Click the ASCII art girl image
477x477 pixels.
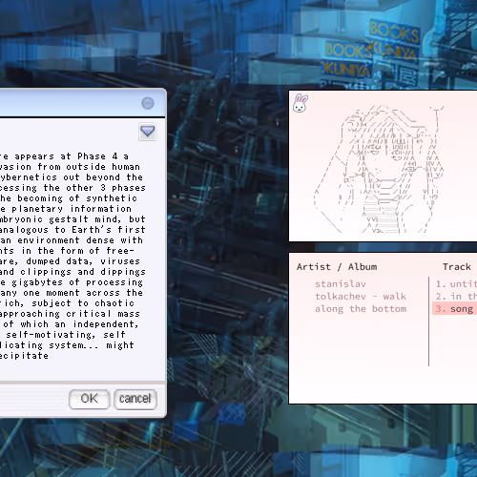pos(379,169)
